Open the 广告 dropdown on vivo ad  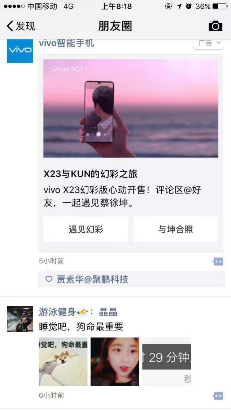pyautogui.click(x=209, y=43)
